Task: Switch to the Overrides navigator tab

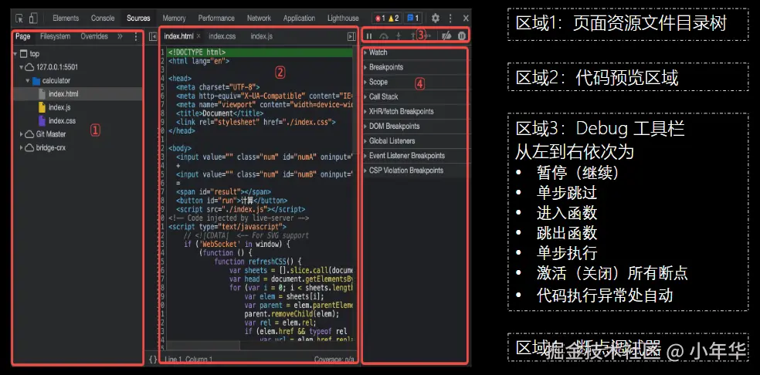Action: (x=94, y=36)
